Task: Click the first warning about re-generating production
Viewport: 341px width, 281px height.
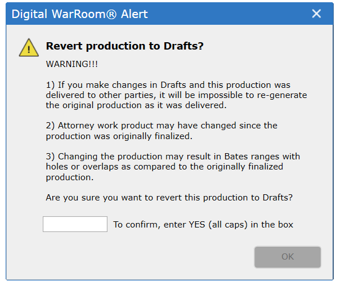Action: pos(176,95)
